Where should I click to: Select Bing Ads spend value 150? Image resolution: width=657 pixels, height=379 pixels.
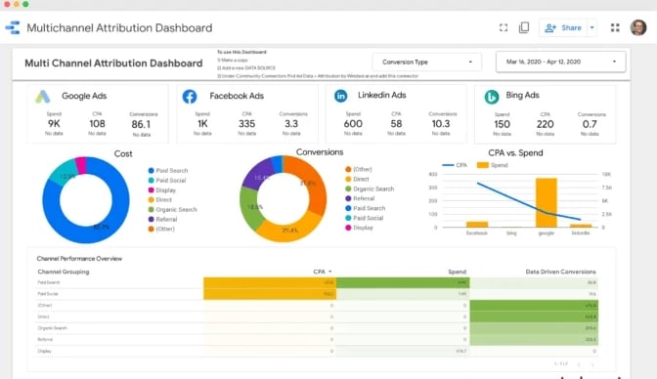[502, 124]
